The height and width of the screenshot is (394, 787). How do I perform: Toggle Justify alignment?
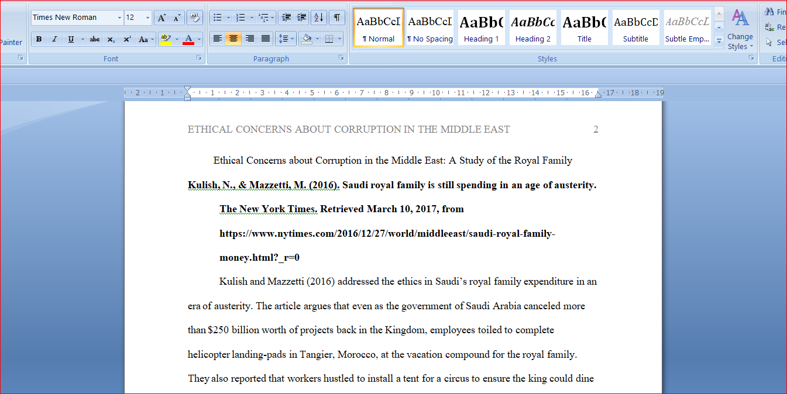[265, 39]
